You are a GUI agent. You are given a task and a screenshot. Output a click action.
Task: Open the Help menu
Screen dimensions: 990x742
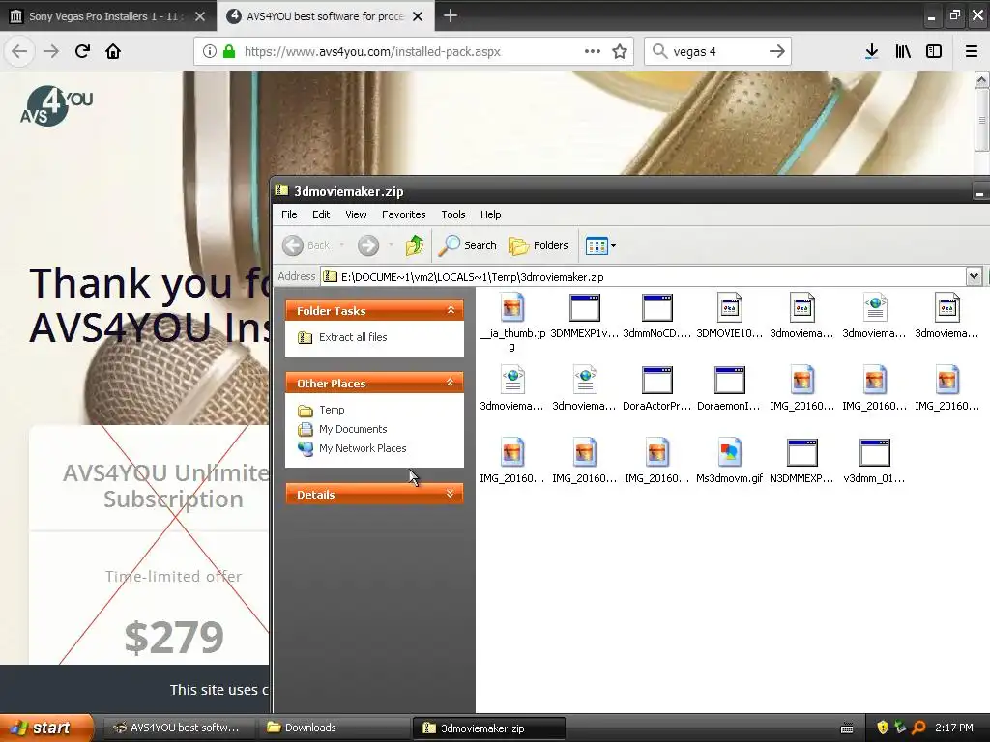[490, 214]
